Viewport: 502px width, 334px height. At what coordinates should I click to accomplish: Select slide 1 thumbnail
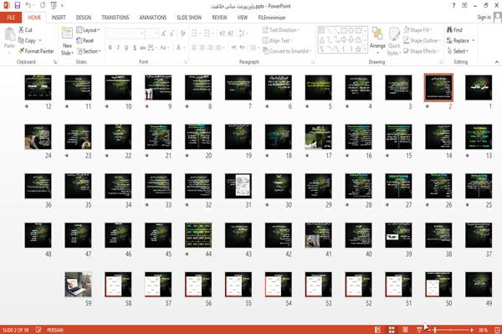pos(479,88)
